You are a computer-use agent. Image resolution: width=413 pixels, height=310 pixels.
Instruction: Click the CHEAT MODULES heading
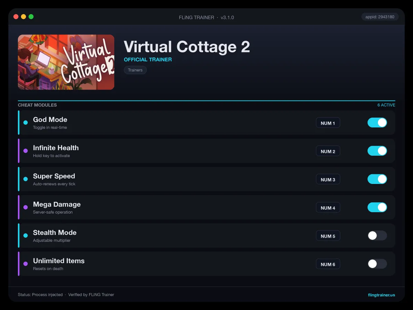pyautogui.click(x=37, y=105)
